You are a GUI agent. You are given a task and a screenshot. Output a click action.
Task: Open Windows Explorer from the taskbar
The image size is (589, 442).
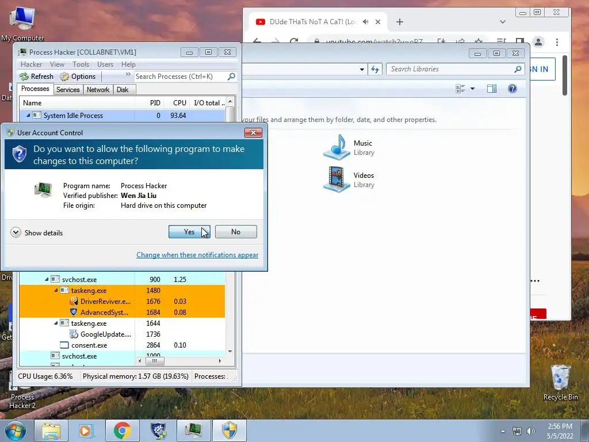[x=51, y=430]
